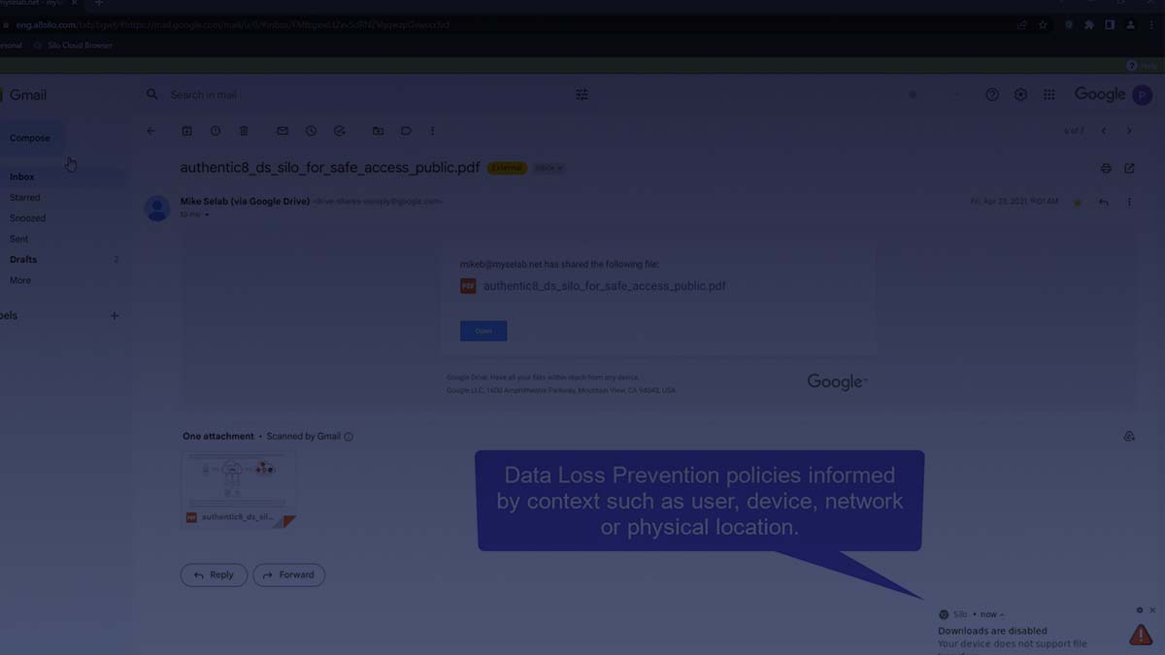Remove the Inbox label from the email
Image resolution: width=1165 pixels, height=655 pixels.
click(x=560, y=168)
